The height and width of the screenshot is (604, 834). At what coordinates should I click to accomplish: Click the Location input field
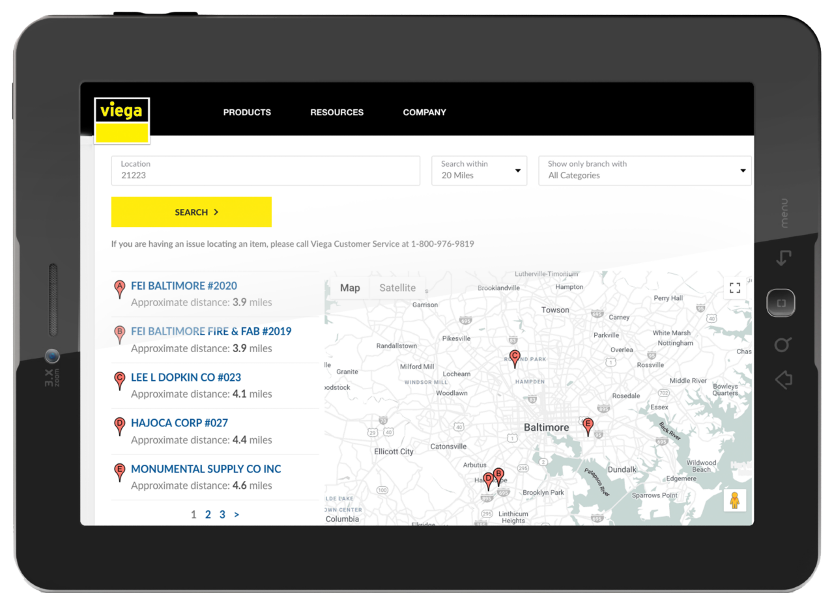266,171
